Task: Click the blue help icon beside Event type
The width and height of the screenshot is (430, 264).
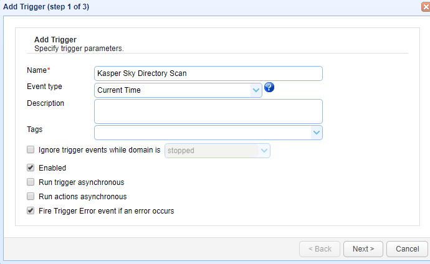Action: (269, 87)
